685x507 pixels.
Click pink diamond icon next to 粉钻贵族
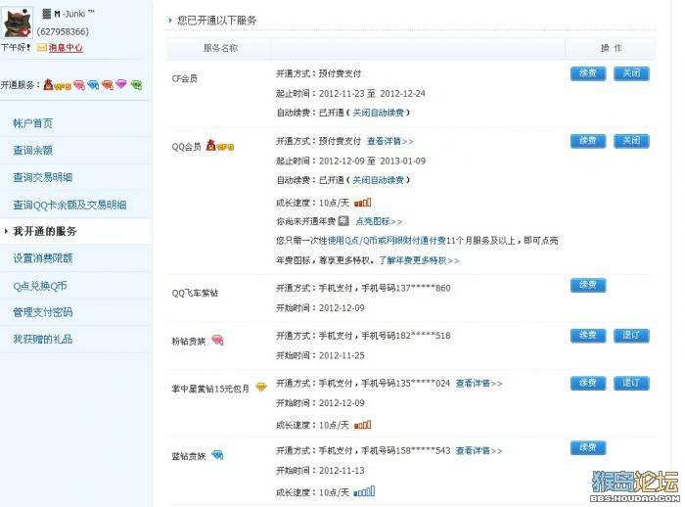click(x=217, y=340)
